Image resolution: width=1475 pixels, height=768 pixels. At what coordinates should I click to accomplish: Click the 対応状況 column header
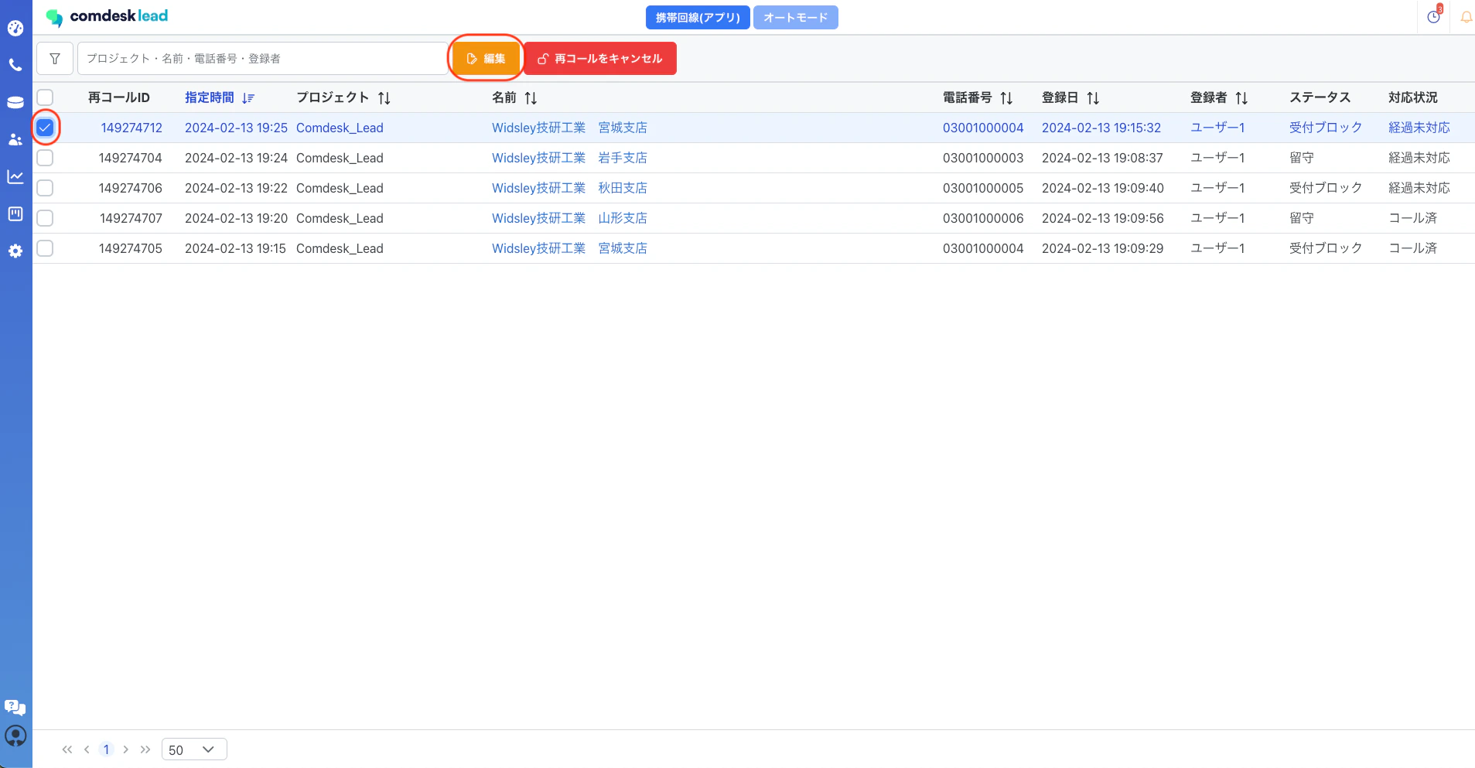point(1413,97)
